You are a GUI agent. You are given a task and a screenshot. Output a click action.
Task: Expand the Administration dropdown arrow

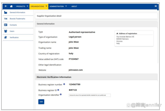[x=66, y=6]
